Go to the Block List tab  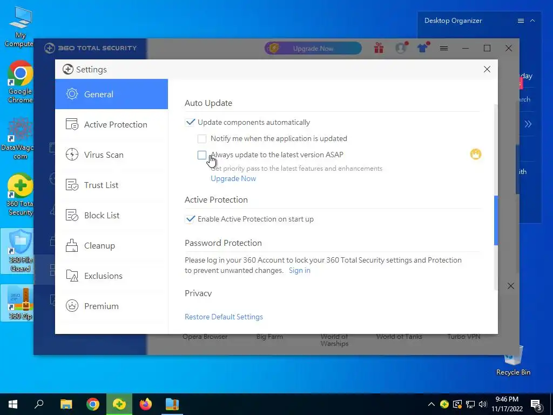111,215
